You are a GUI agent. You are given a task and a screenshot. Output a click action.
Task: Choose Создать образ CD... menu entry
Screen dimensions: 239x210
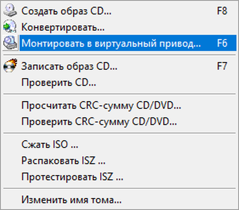tap(119, 11)
